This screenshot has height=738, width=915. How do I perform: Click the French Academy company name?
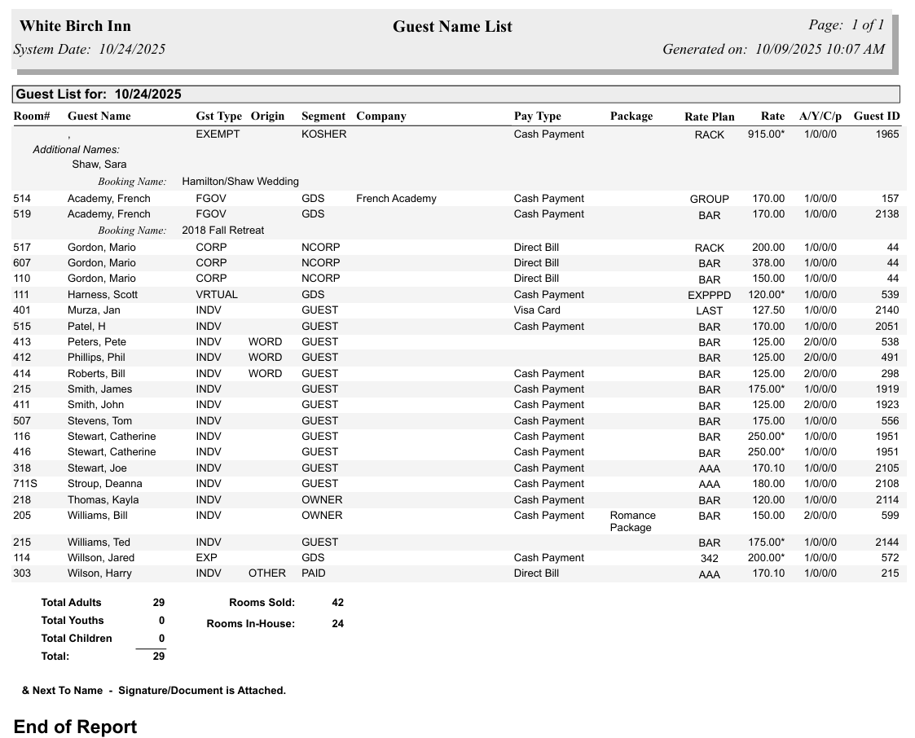[x=396, y=199]
